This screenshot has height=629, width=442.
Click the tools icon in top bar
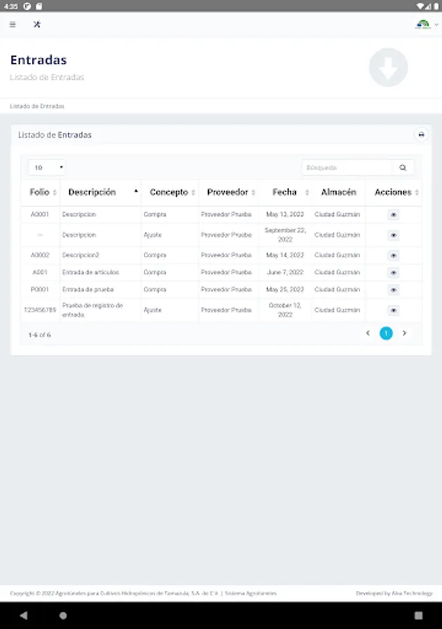37,24
